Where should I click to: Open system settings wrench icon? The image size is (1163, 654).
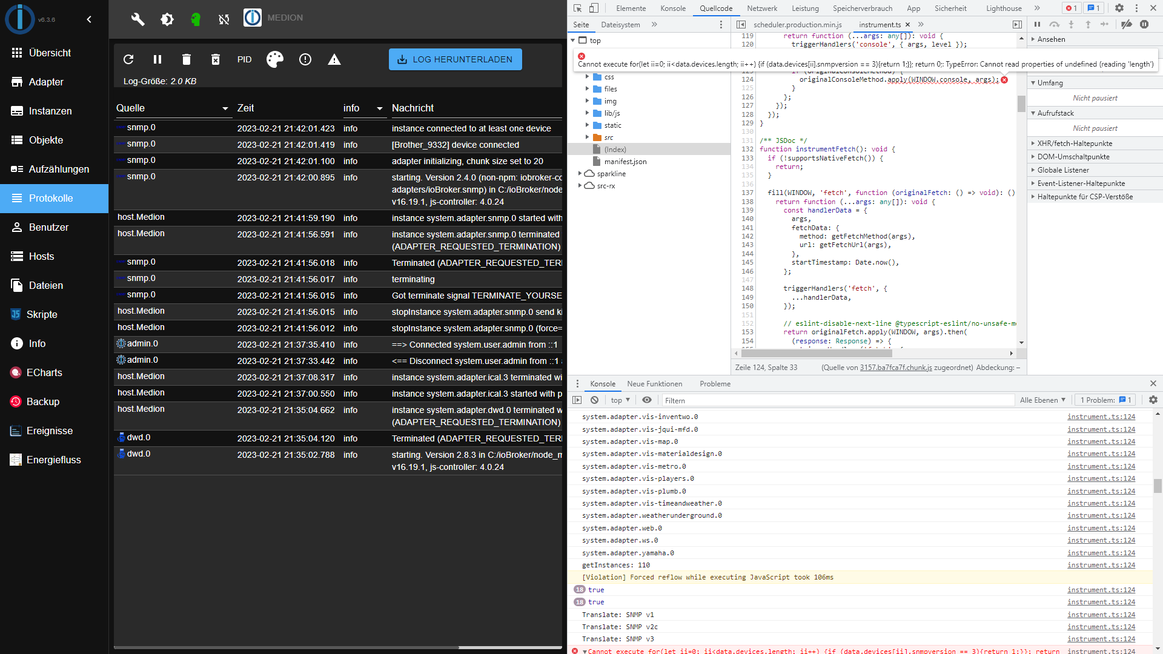(138, 19)
